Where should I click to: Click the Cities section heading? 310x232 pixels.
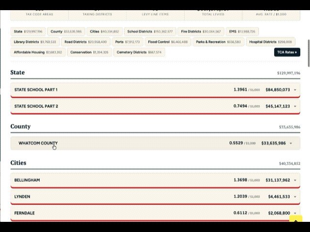[x=18, y=163]
